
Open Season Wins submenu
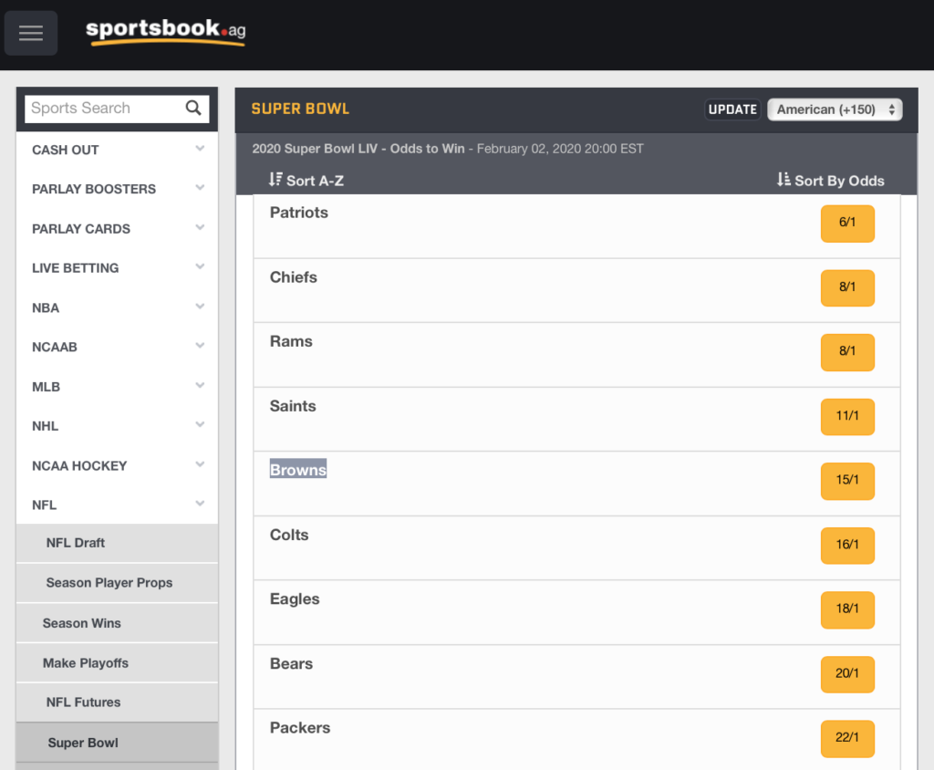(117, 623)
